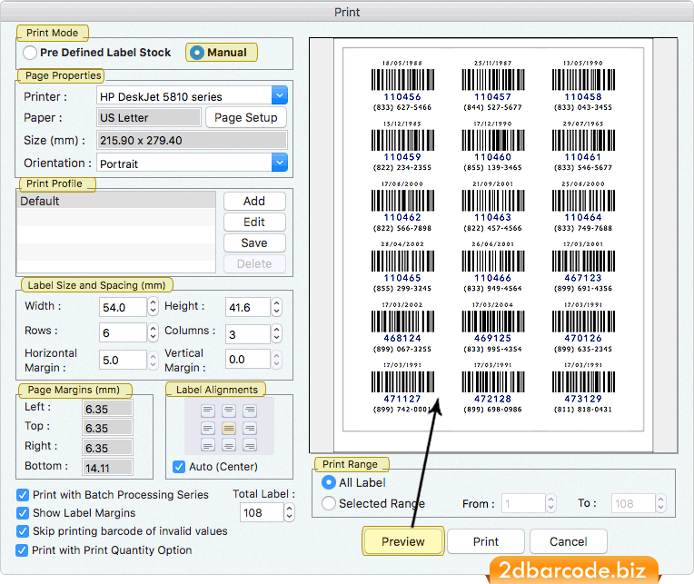Adjust the From range stepper

coord(550,503)
